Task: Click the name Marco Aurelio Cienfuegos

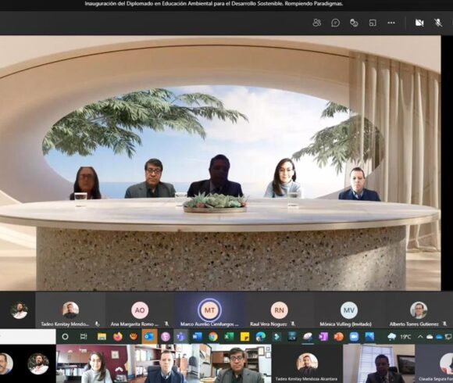Action: tap(209, 324)
